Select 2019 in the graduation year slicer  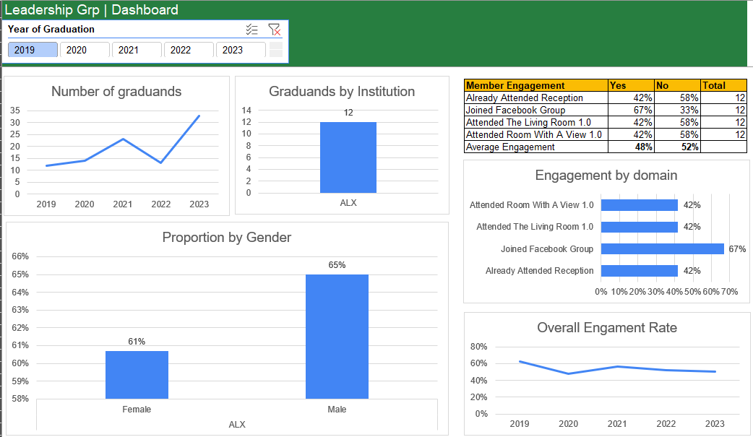(33, 50)
